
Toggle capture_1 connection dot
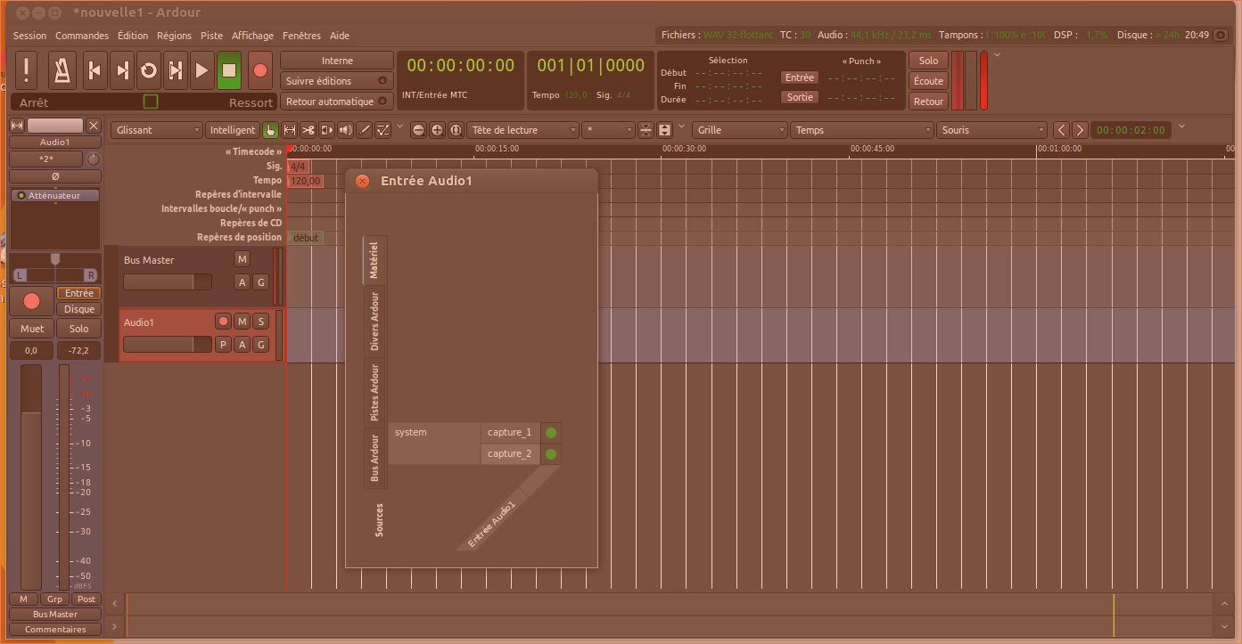[x=551, y=433]
